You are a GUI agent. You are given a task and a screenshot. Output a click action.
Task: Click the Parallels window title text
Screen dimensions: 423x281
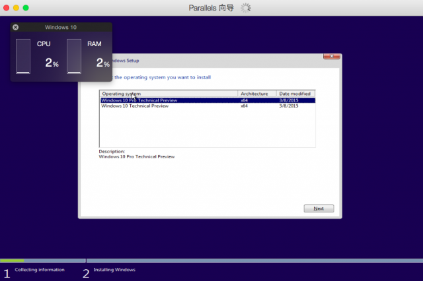(211, 8)
